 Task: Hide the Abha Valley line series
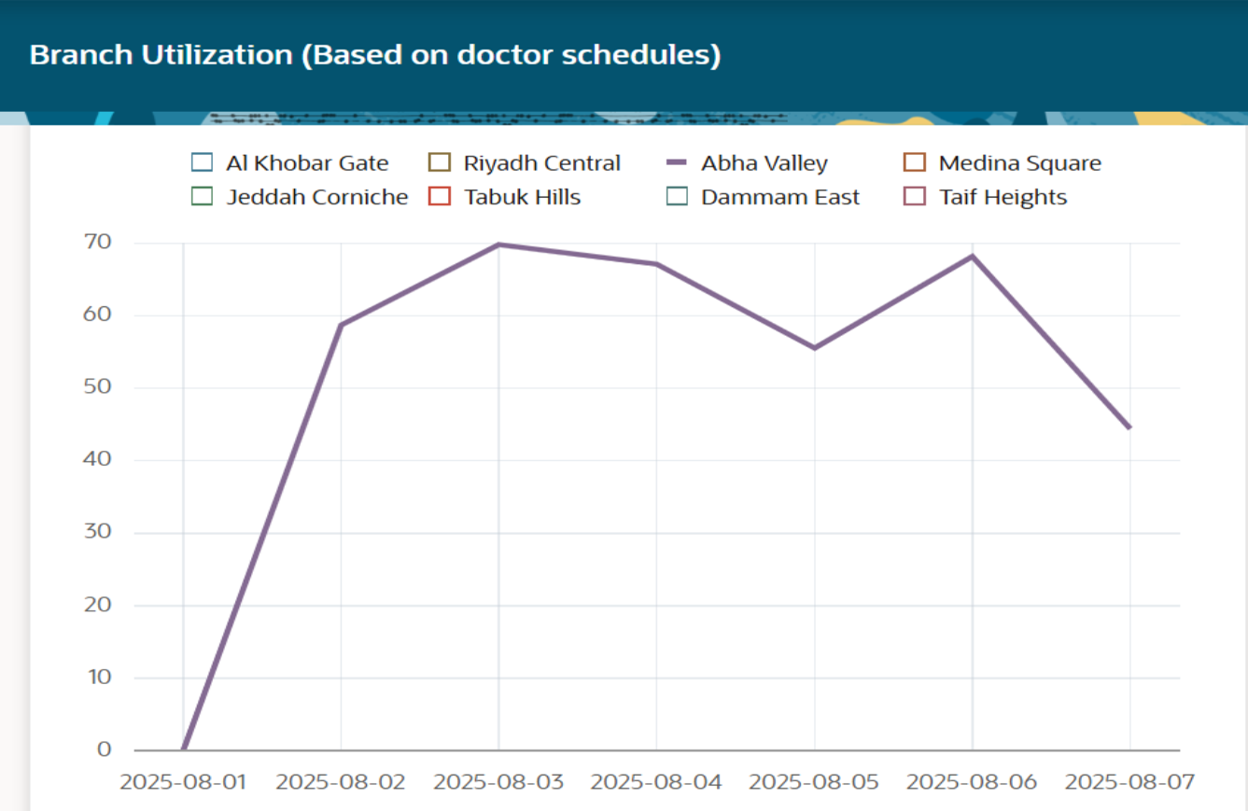click(x=677, y=163)
